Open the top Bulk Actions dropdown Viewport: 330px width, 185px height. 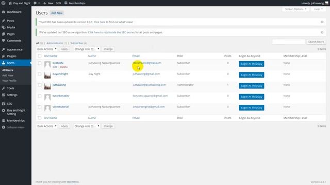(x=47, y=49)
